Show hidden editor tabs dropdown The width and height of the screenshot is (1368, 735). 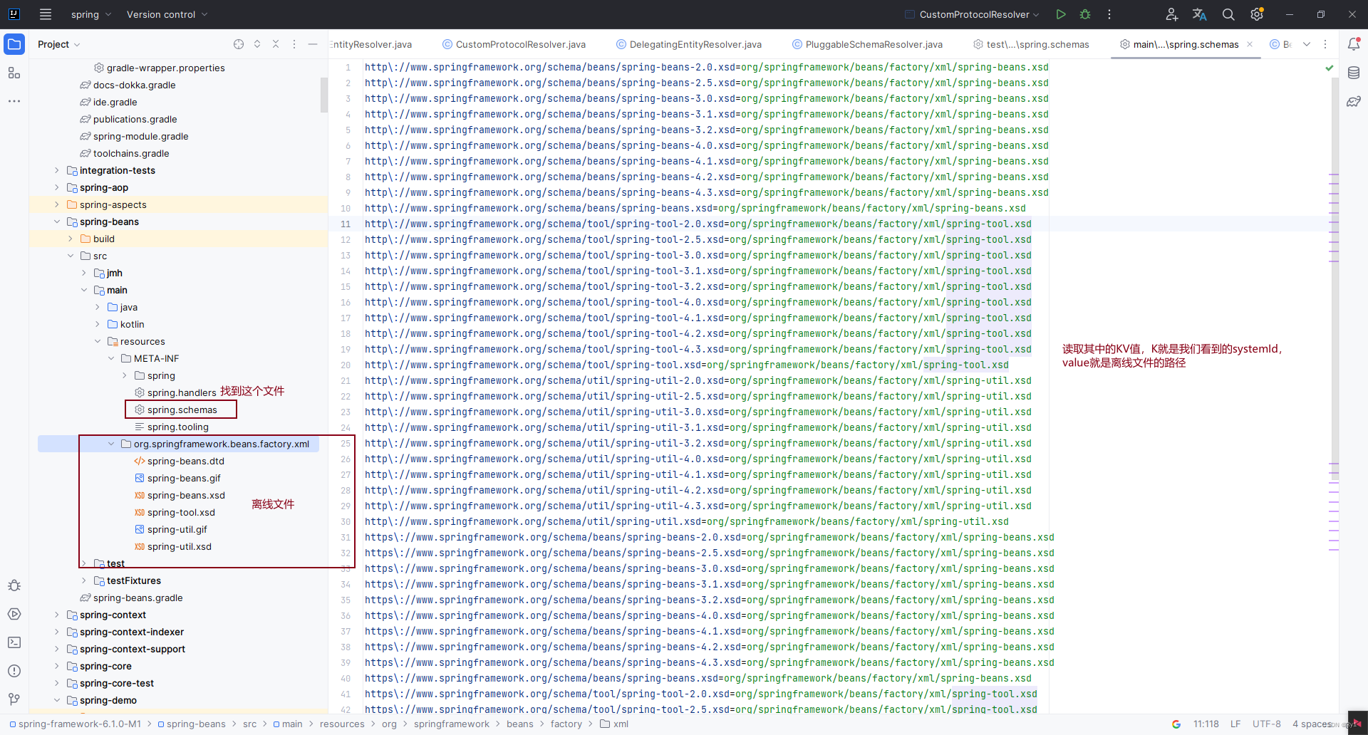click(x=1307, y=44)
